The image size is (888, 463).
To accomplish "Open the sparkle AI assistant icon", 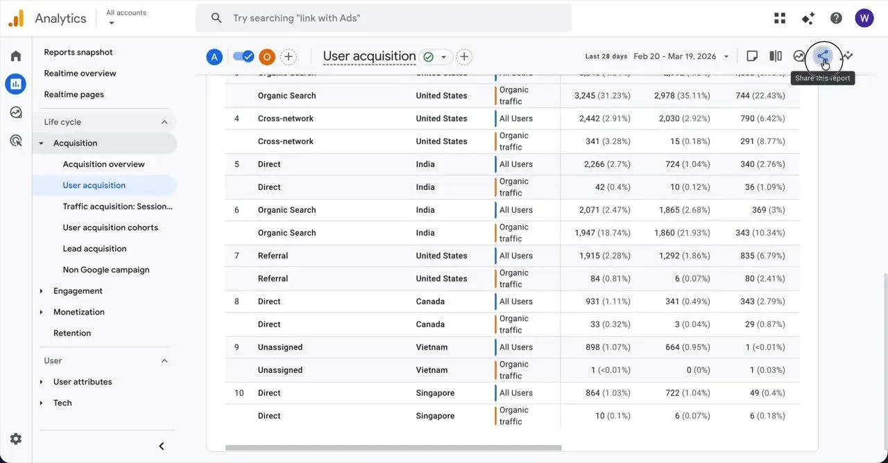I will point(808,18).
